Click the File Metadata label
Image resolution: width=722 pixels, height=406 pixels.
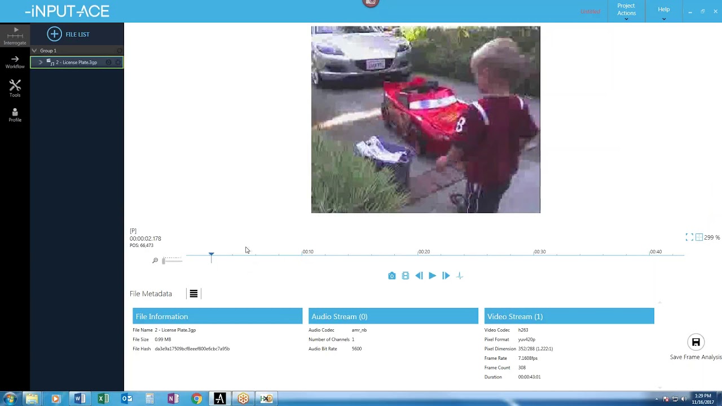tap(151, 294)
